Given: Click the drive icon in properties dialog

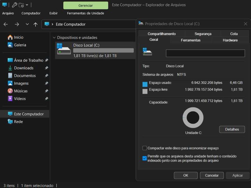Looking at the screenshot, I should [x=147, y=52].
